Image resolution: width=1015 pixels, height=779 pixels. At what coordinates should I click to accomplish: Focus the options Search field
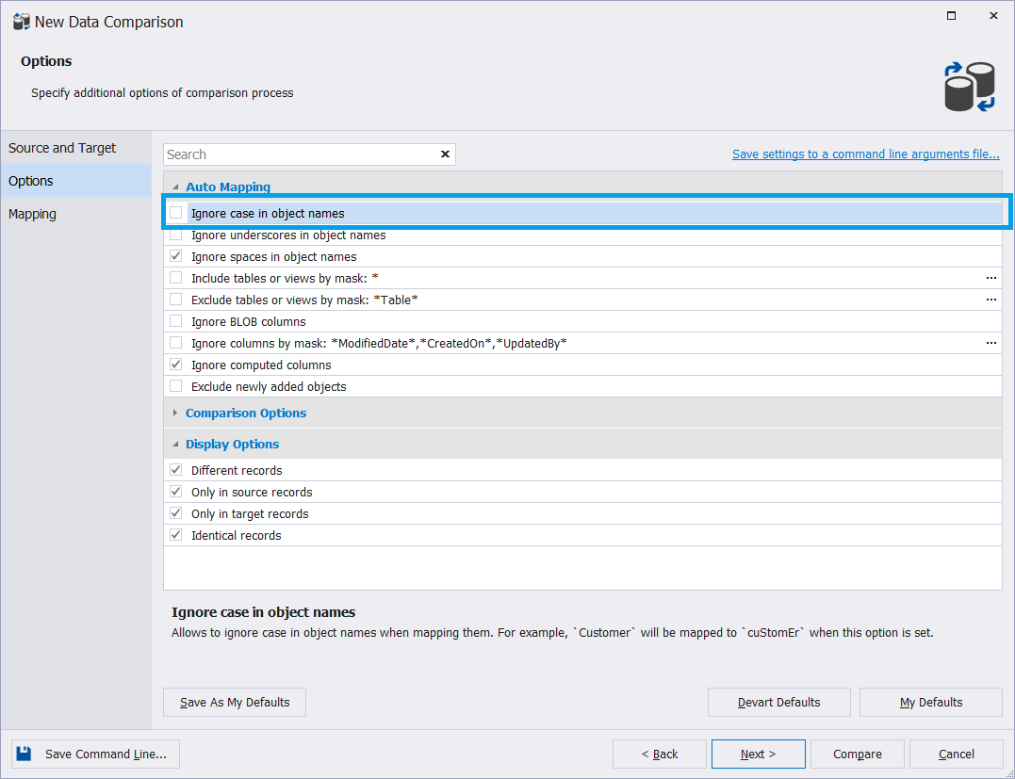pyautogui.click(x=298, y=154)
